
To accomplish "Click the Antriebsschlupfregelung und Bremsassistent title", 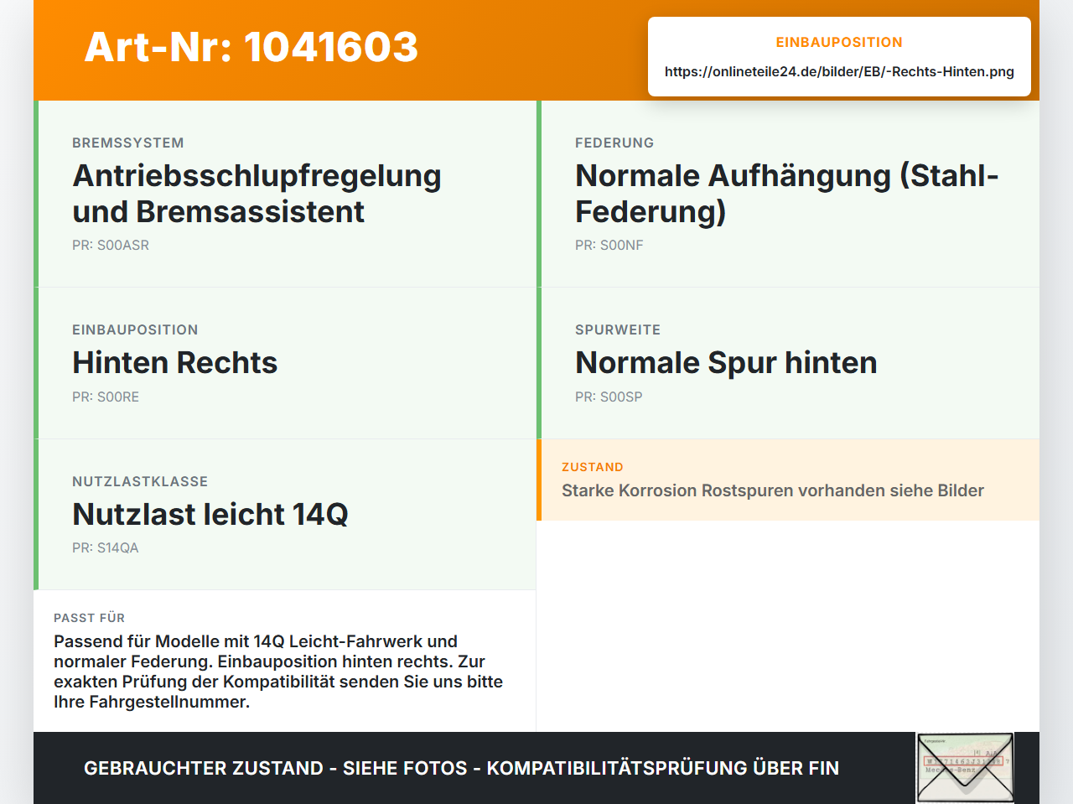I will click(x=257, y=194).
